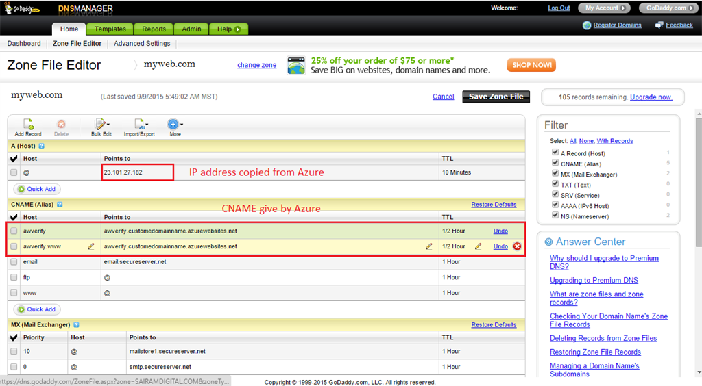Expand the Help tab menu arrow
702x386 pixels.
point(238,29)
